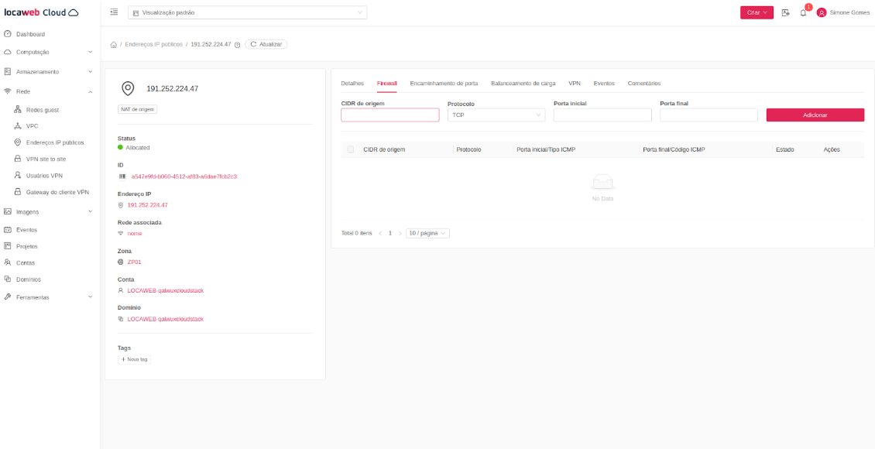Select the Firewall tab
This screenshot has width=875, height=449.
(x=386, y=83)
